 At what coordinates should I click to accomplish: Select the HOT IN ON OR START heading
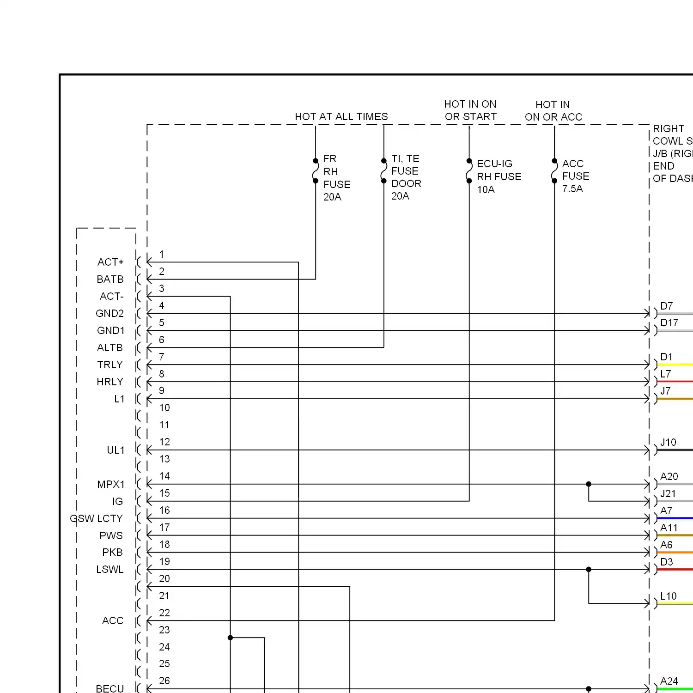[470, 110]
